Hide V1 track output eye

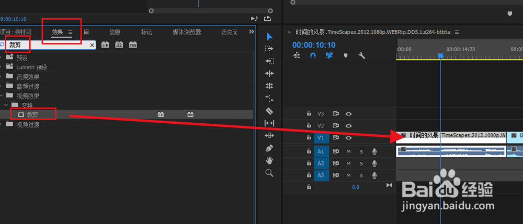348,138
